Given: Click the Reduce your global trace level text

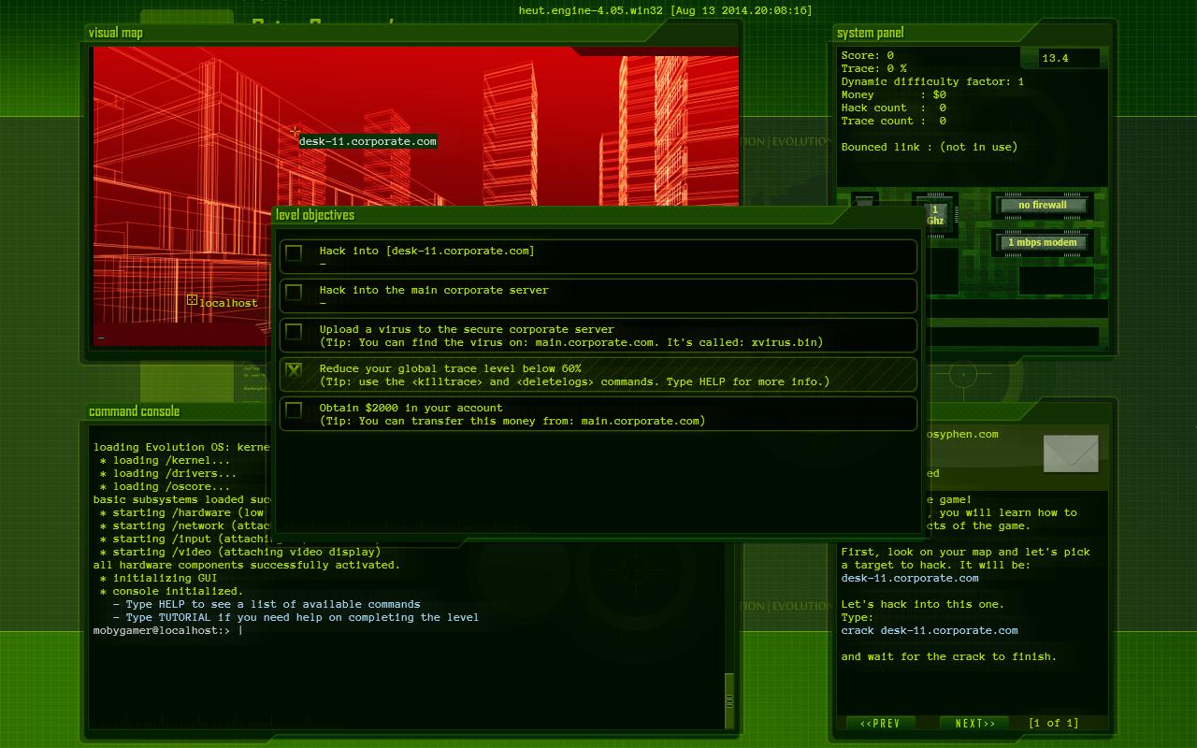Looking at the screenshot, I should (x=451, y=368).
